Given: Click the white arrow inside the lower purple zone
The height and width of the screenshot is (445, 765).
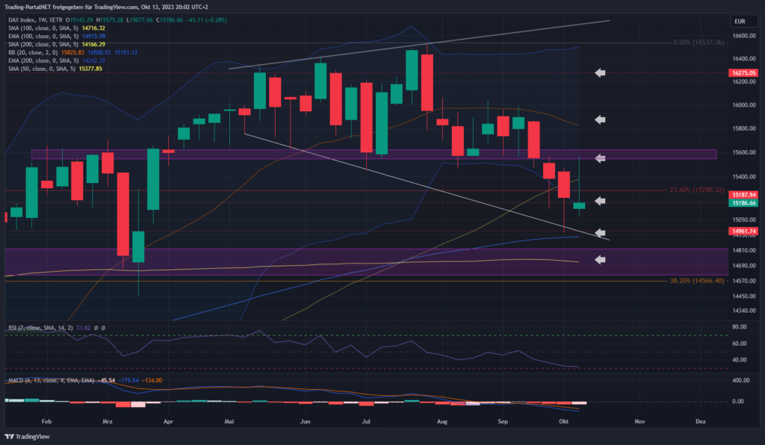Looking at the screenshot, I should (x=600, y=259).
